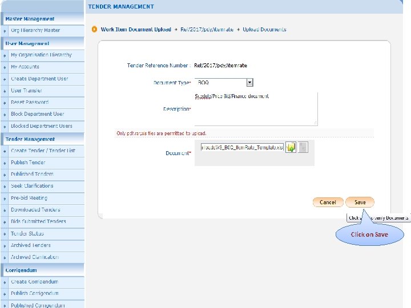Click the Document Type BOQ combo box

(x=224, y=83)
